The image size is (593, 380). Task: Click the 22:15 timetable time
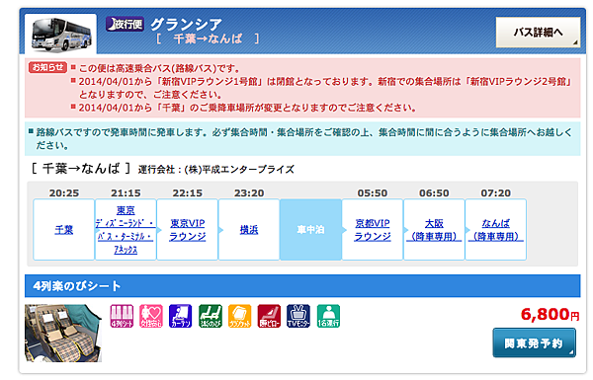tap(188, 193)
